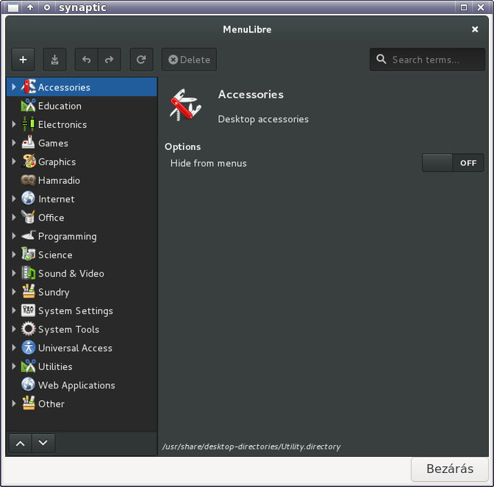Expand the Other category

click(x=13, y=403)
